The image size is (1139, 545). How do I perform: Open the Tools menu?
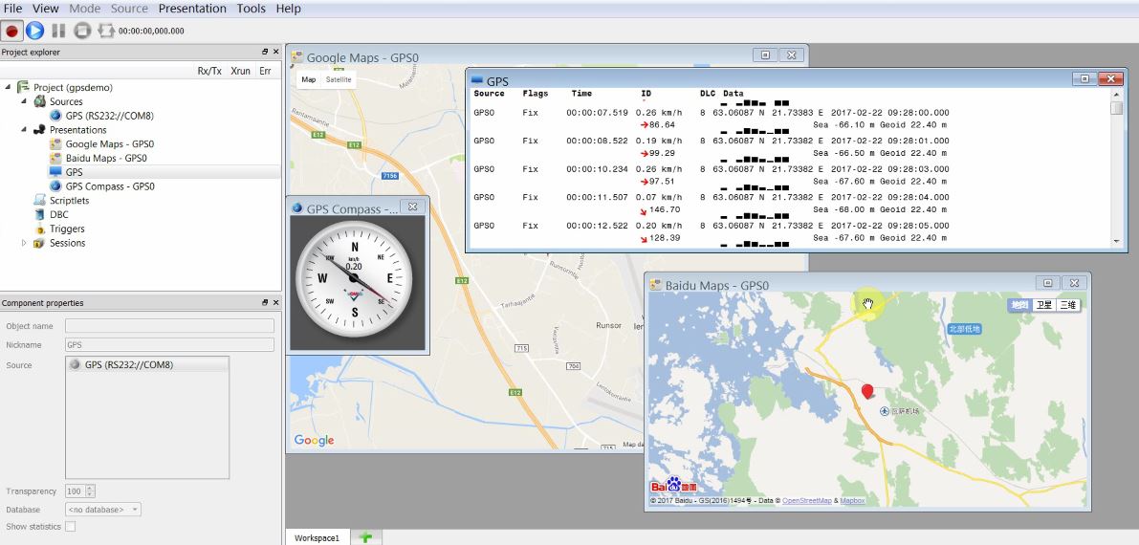(252, 9)
